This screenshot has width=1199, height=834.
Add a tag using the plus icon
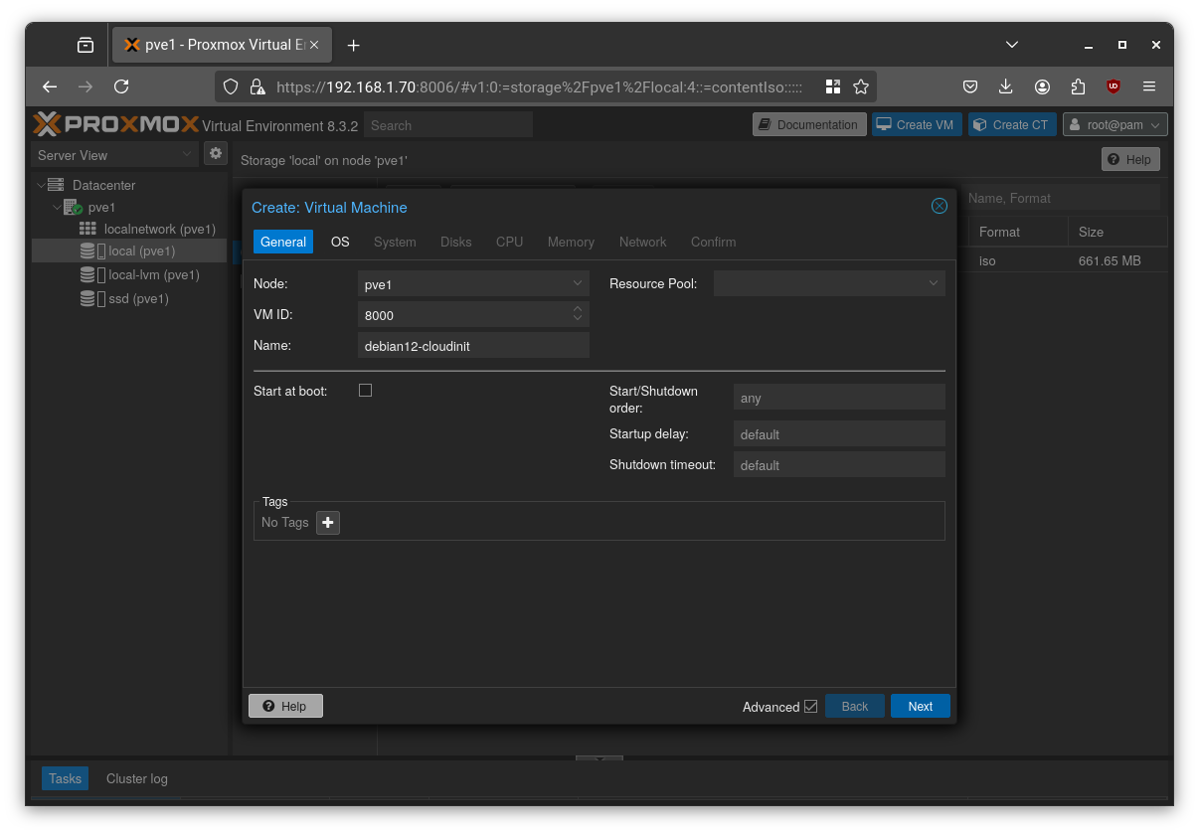click(x=328, y=522)
